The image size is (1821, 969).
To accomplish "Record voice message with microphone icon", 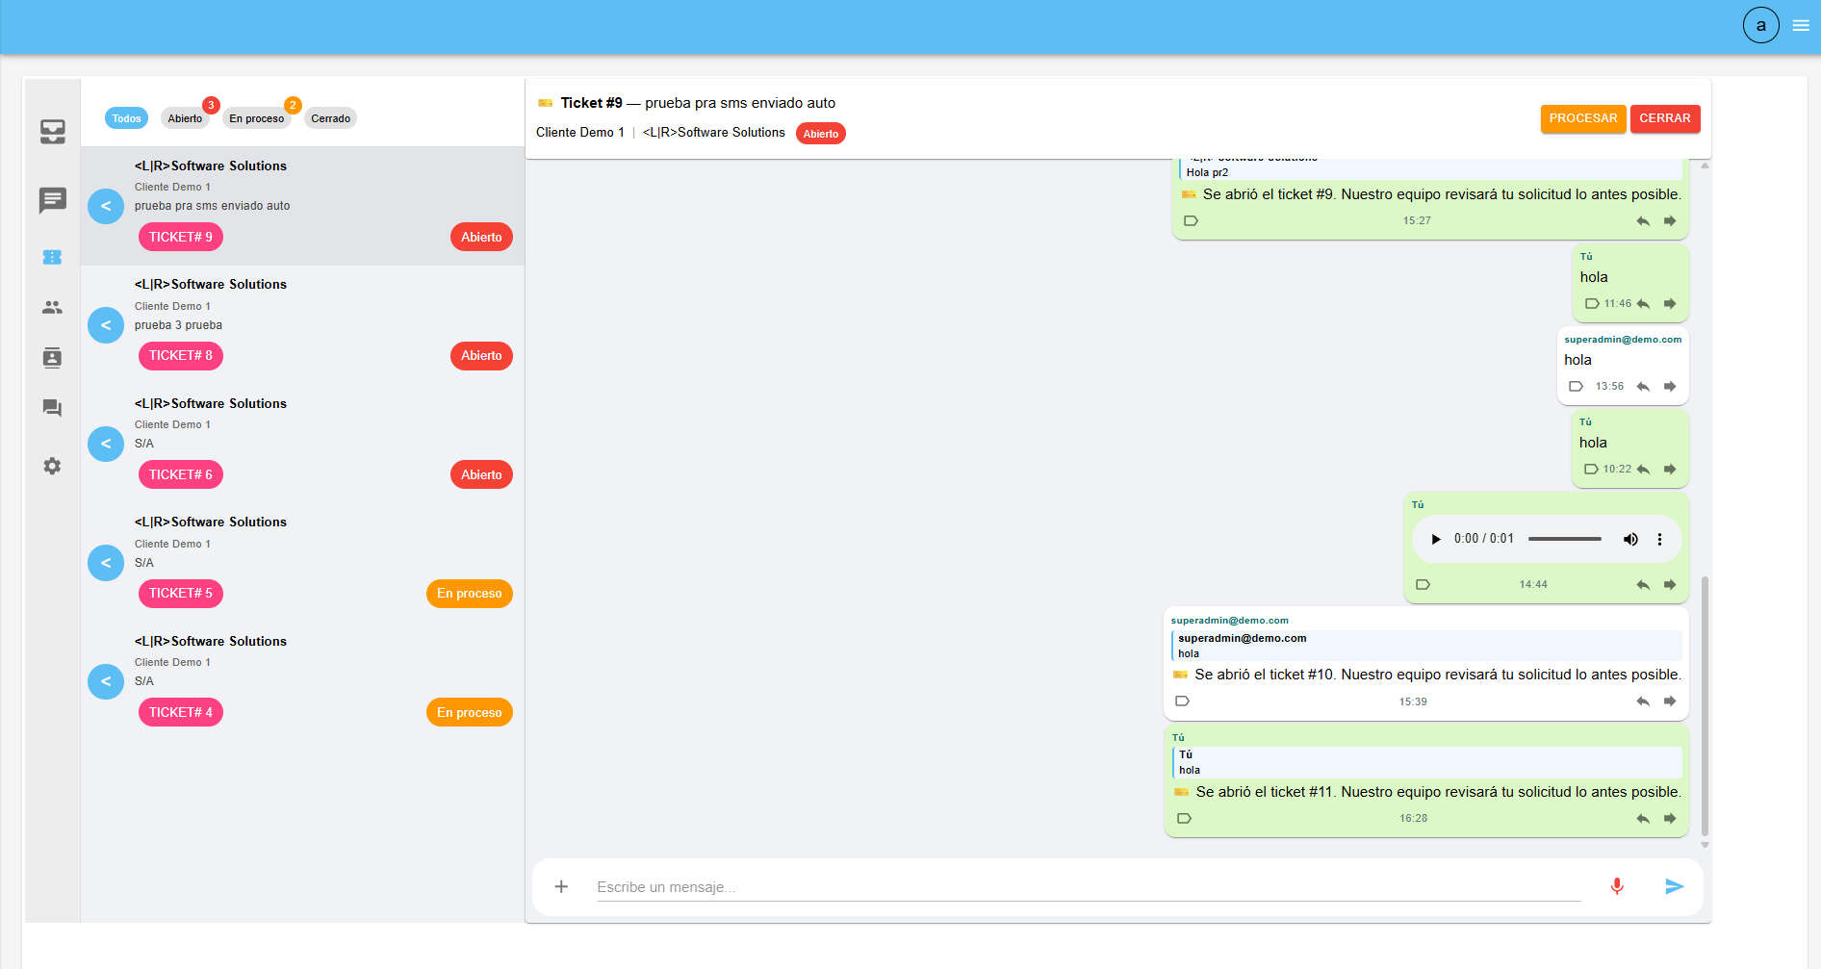I will pyautogui.click(x=1617, y=886).
